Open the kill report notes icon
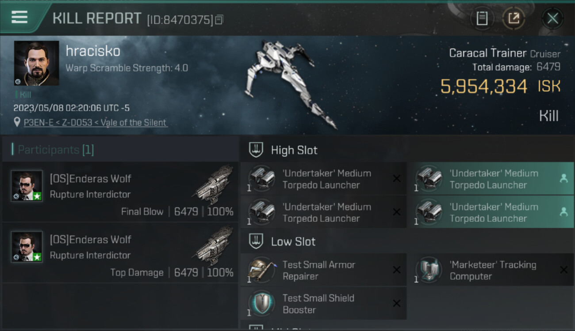This screenshot has height=331, width=575. (482, 19)
